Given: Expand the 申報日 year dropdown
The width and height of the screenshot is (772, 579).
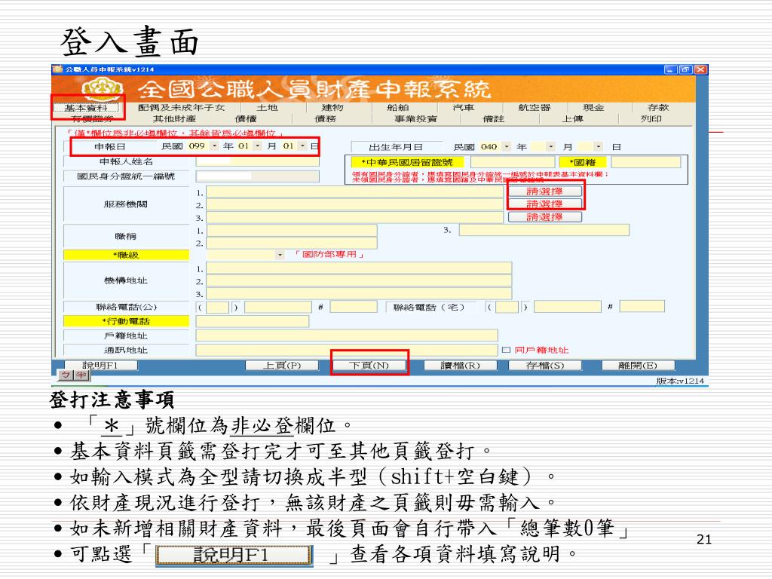Looking at the screenshot, I should point(214,146).
